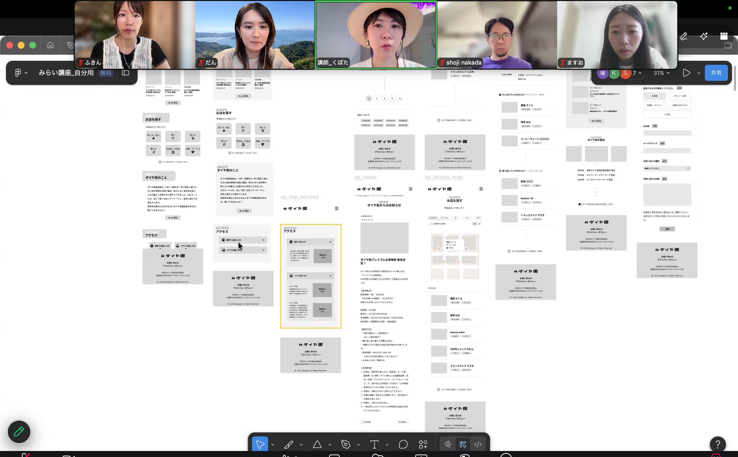Click the purple 瞳 collaborator avatar
738x457 pixels.
point(603,73)
